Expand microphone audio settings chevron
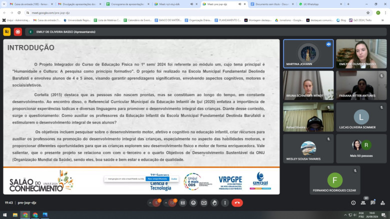 (150, 202)
